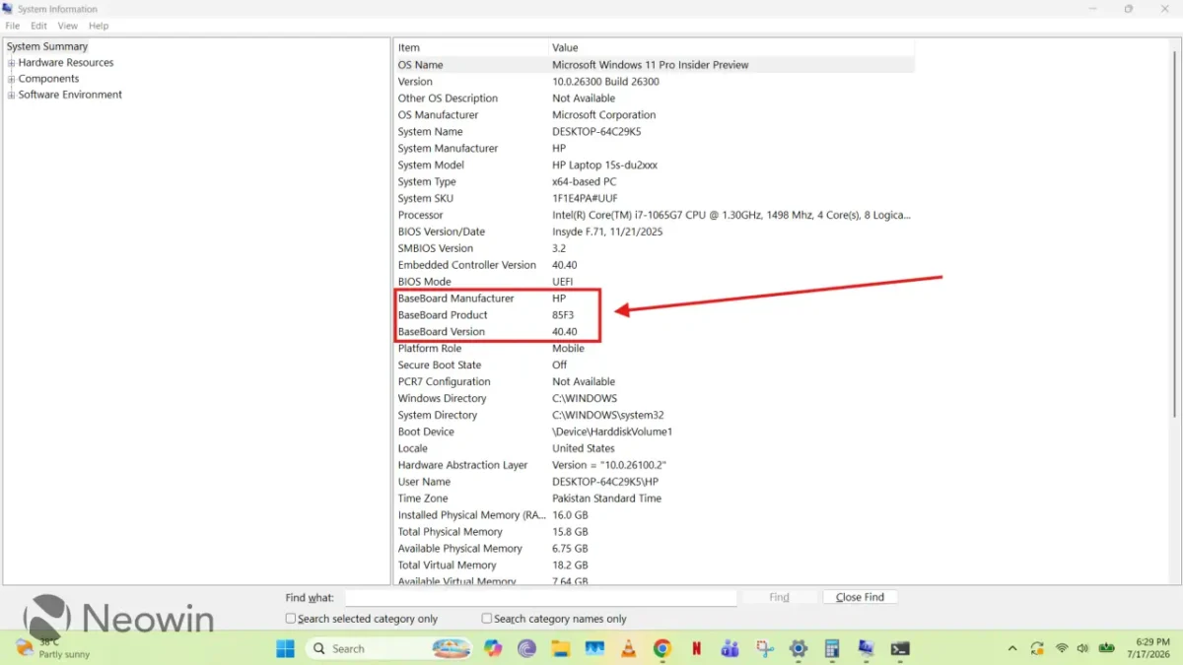Image resolution: width=1183 pixels, height=665 pixels.
Task: Select the BIOS Version/Date row
Action: pos(655,232)
